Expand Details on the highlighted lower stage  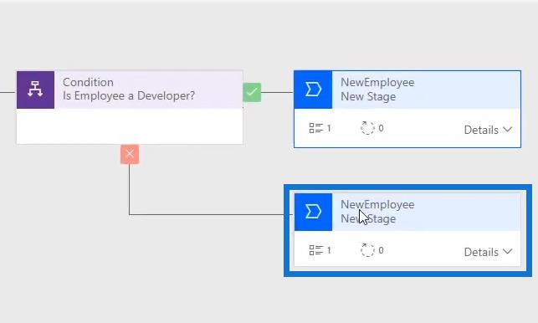point(488,252)
